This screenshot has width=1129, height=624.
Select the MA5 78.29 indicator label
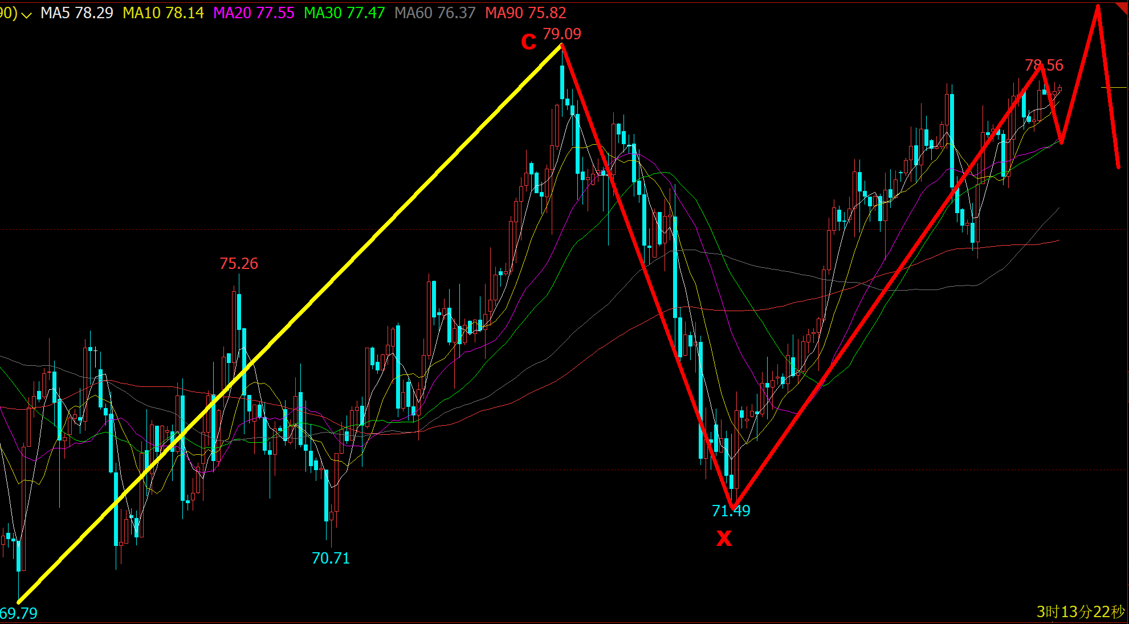pos(77,13)
